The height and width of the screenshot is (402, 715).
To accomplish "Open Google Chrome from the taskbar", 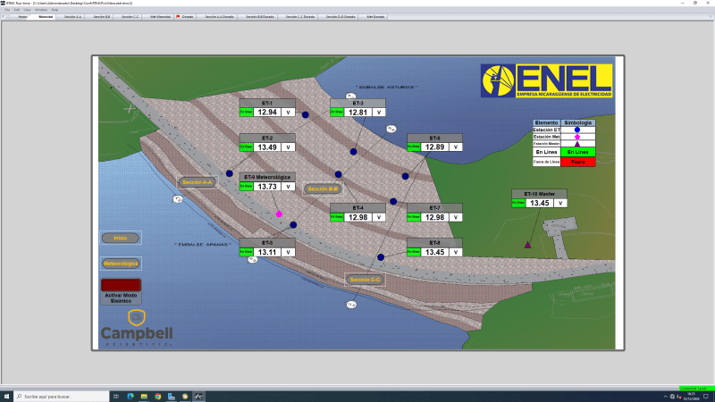I will click(x=158, y=397).
